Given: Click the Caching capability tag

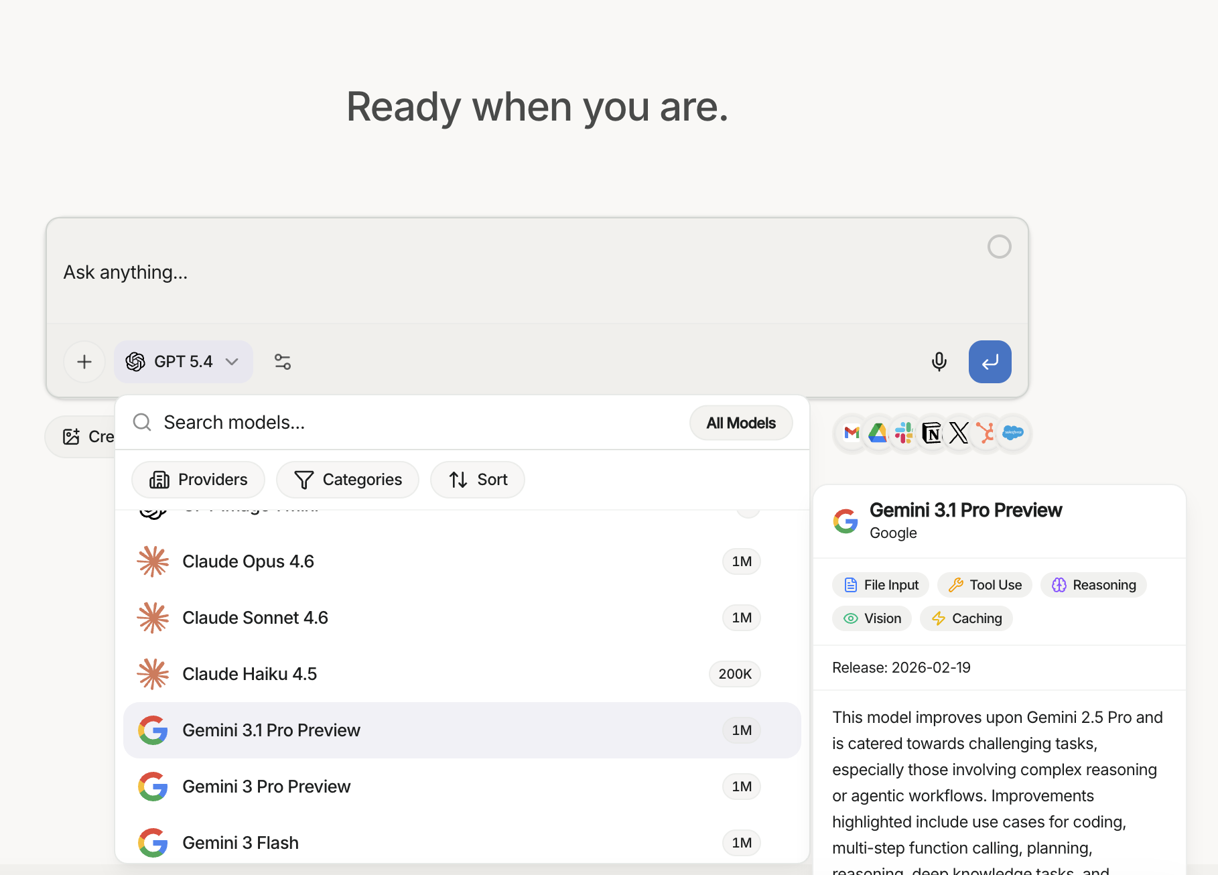Looking at the screenshot, I should pos(966,618).
